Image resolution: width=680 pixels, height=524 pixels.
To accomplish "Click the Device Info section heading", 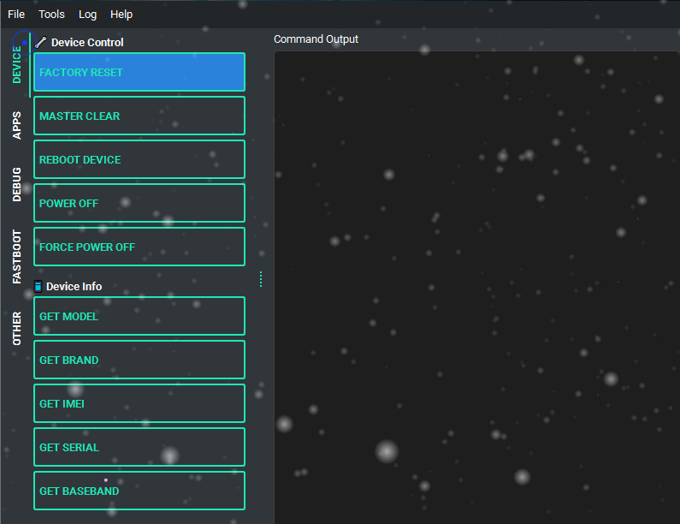I will coord(74,287).
